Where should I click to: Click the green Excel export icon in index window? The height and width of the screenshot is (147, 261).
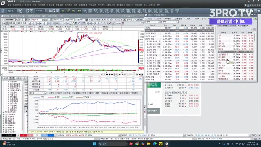pyautogui.click(x=255, y=19)
